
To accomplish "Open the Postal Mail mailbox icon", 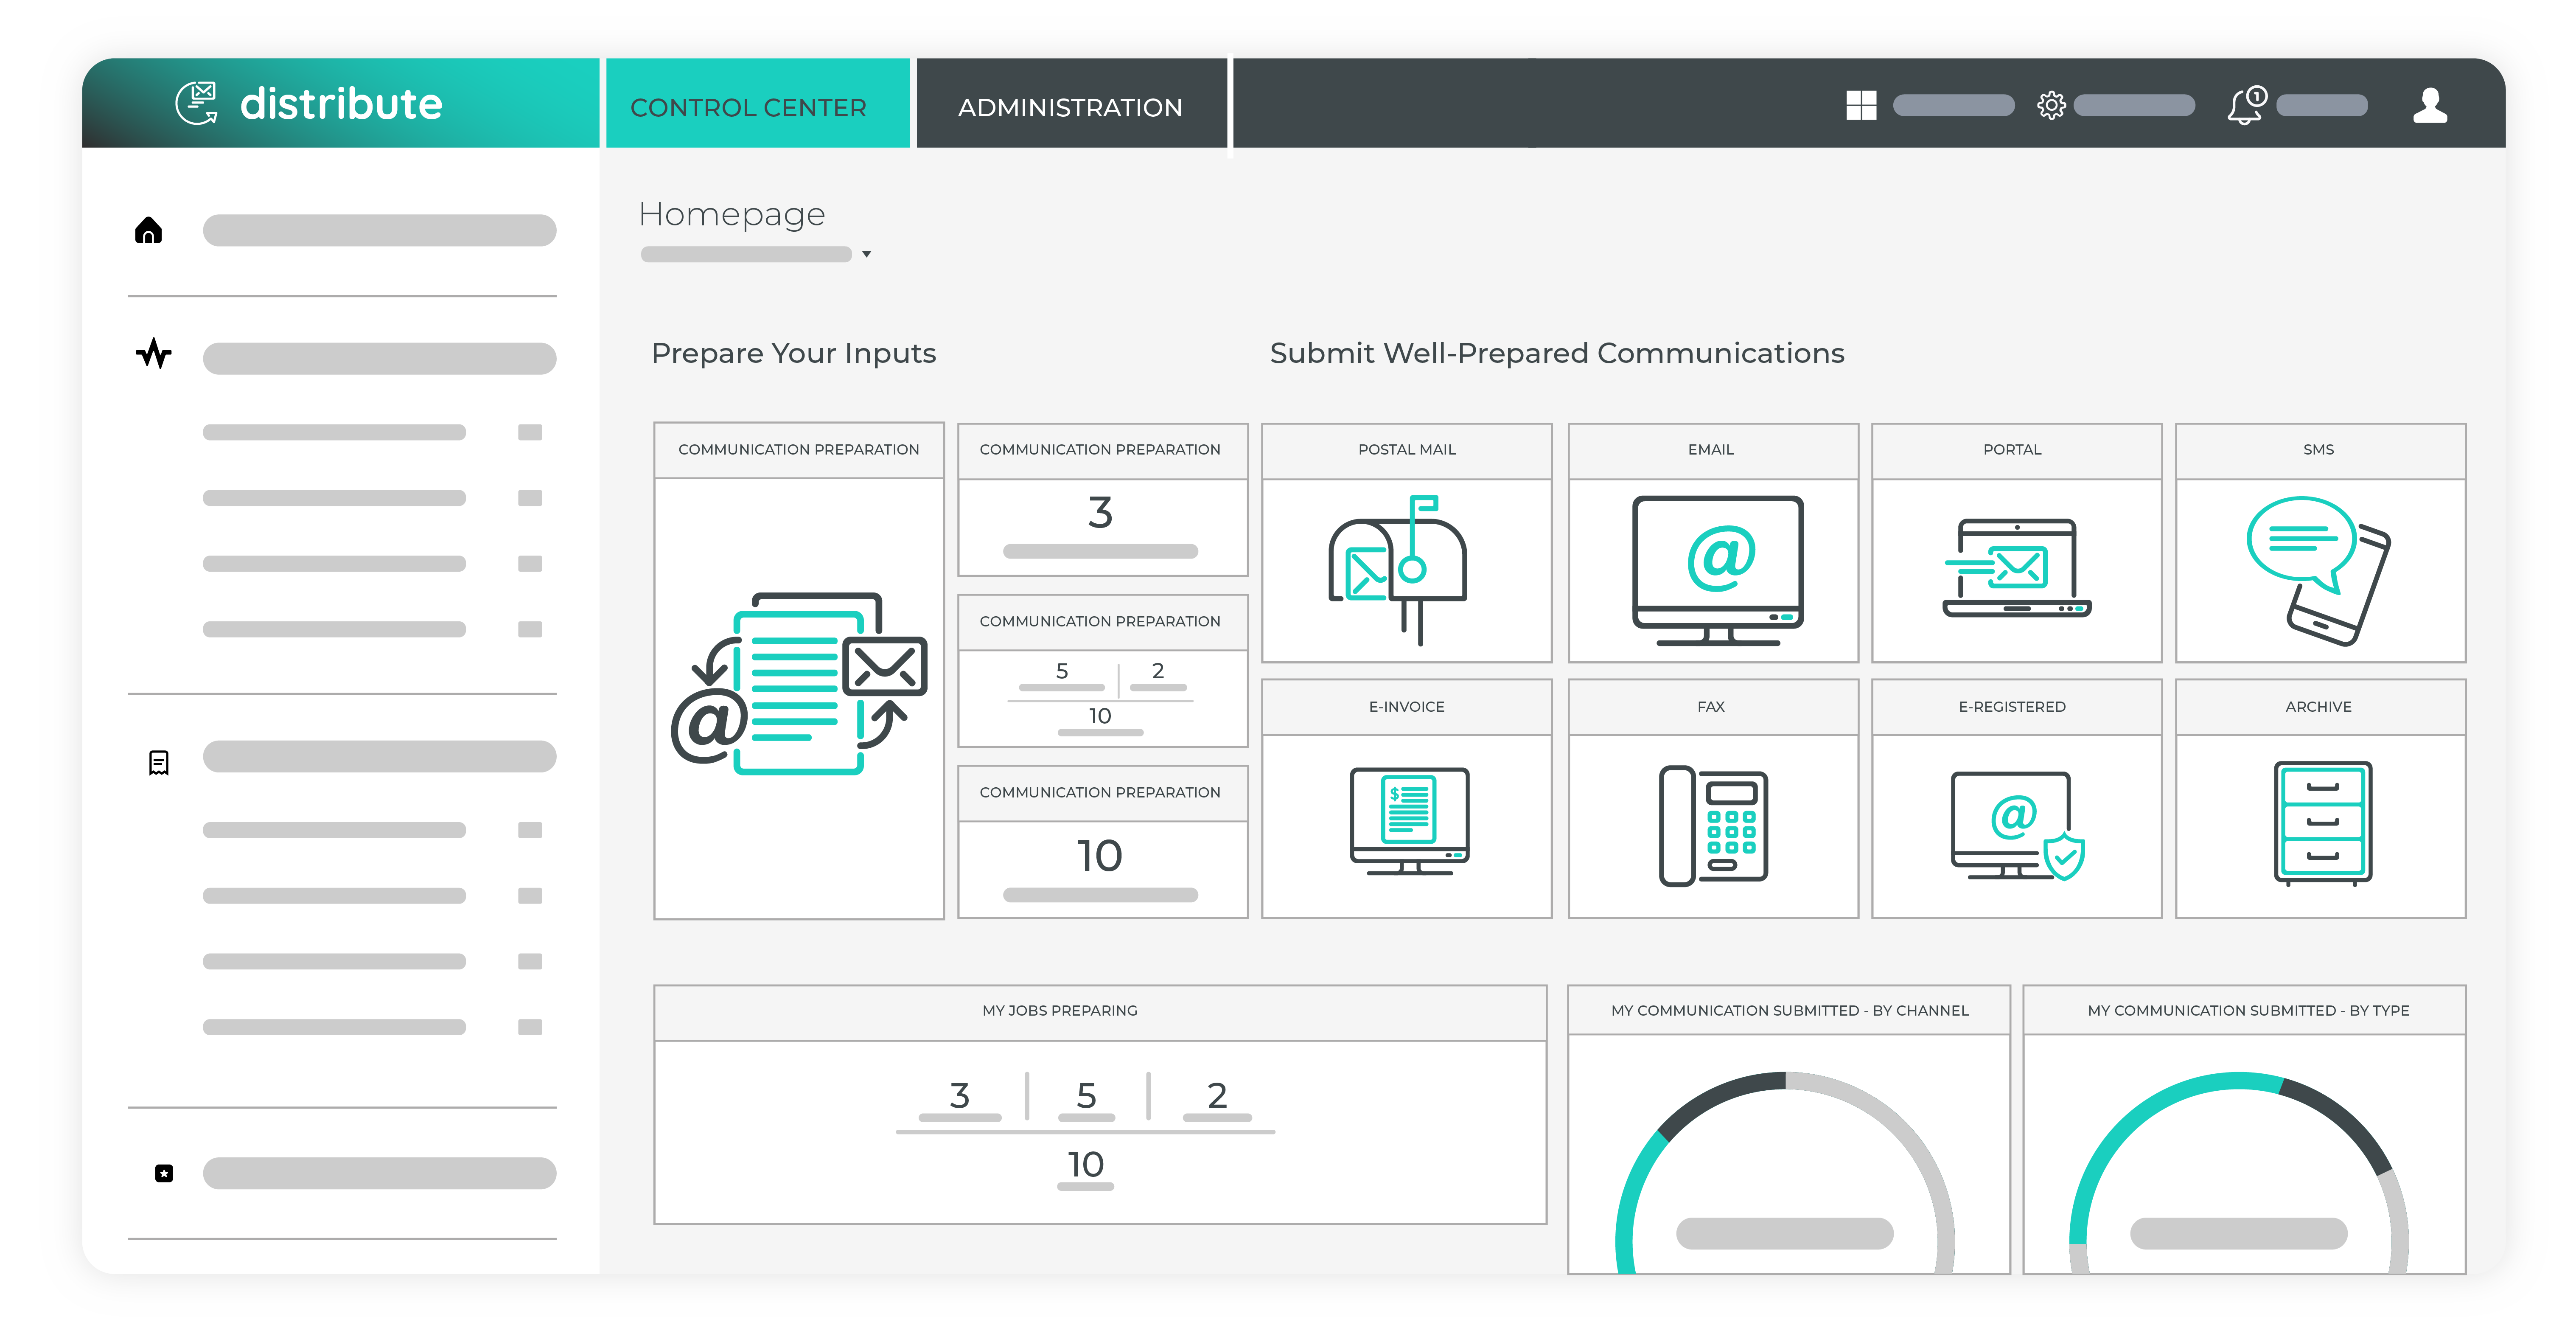I will pyautogui.click(x=1398, y=570).
